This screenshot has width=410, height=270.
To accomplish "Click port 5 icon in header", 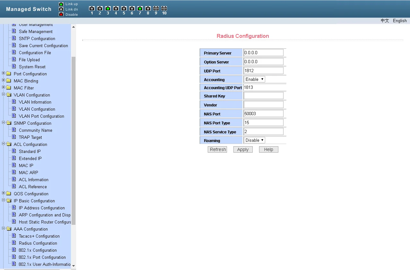I will pos(124,8).
